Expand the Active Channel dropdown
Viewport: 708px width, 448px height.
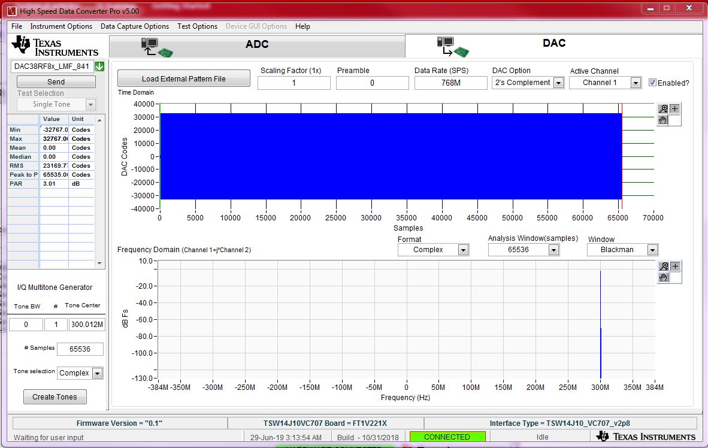click(636, 83)
